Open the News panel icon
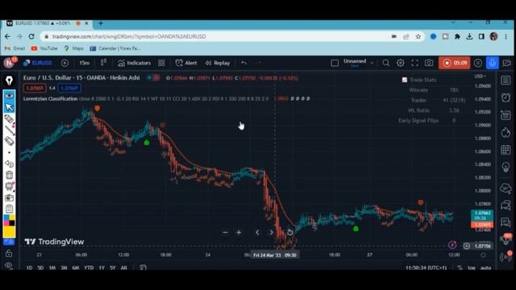Viewport: 516px width, 290px height. point(506,114)
